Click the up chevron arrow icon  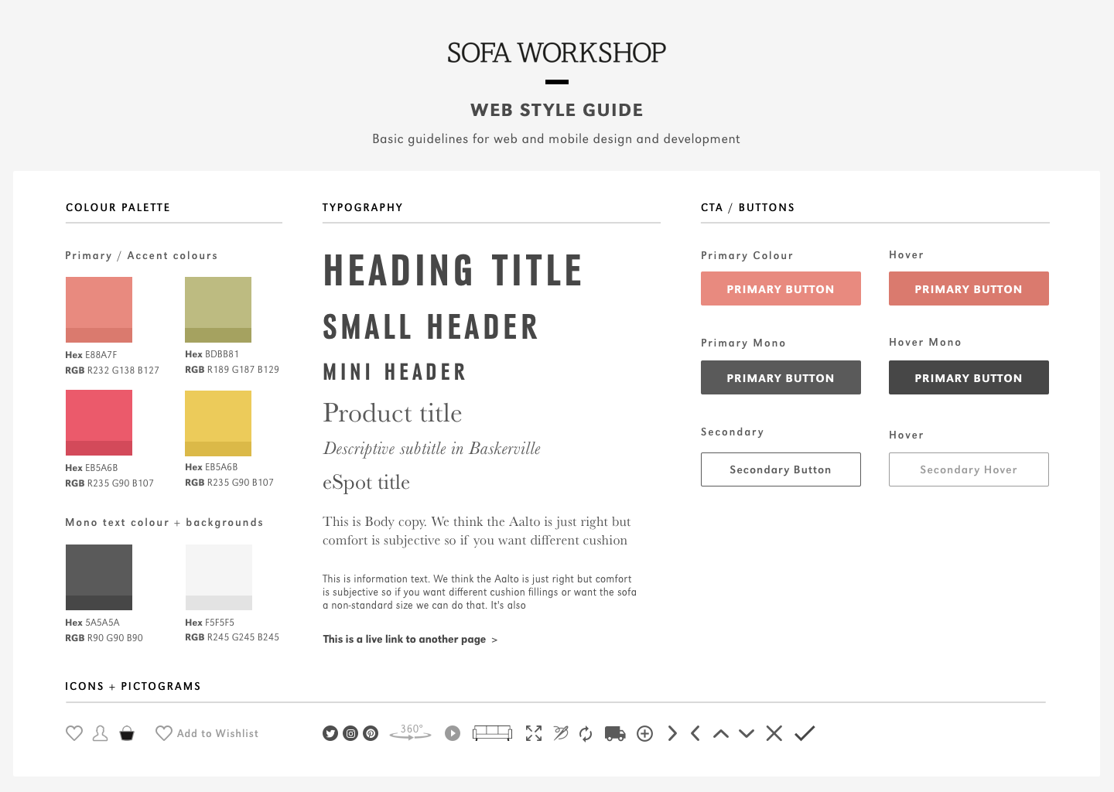(x=721, y=733)
